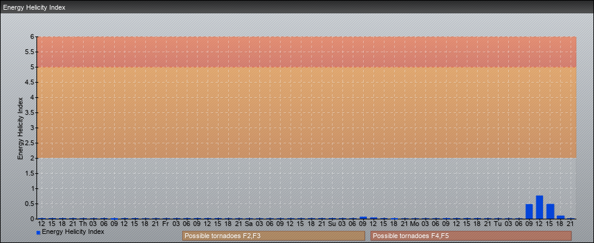Click the vertical Energy Helicity Index axis title
The width and height of the screenshot is (594, 243).
pyautogui.click(x=20, y=128)
